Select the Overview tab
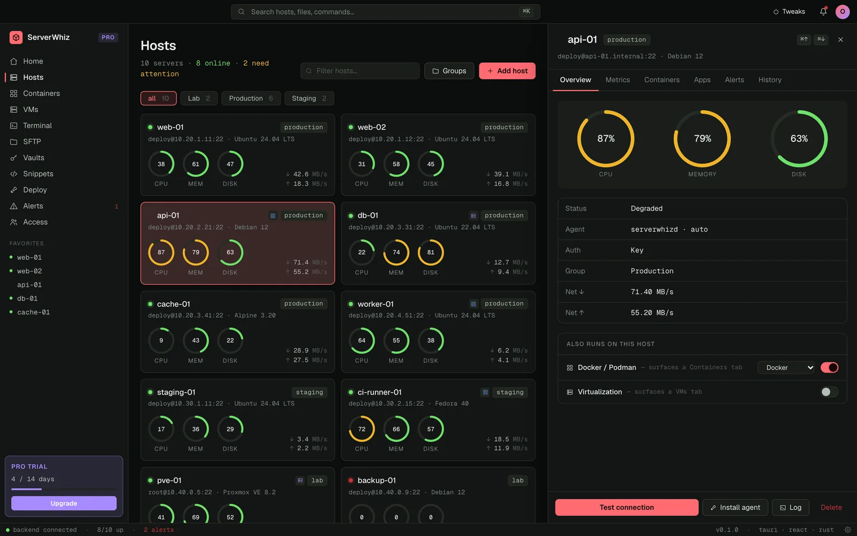 (x=575, y=80)
